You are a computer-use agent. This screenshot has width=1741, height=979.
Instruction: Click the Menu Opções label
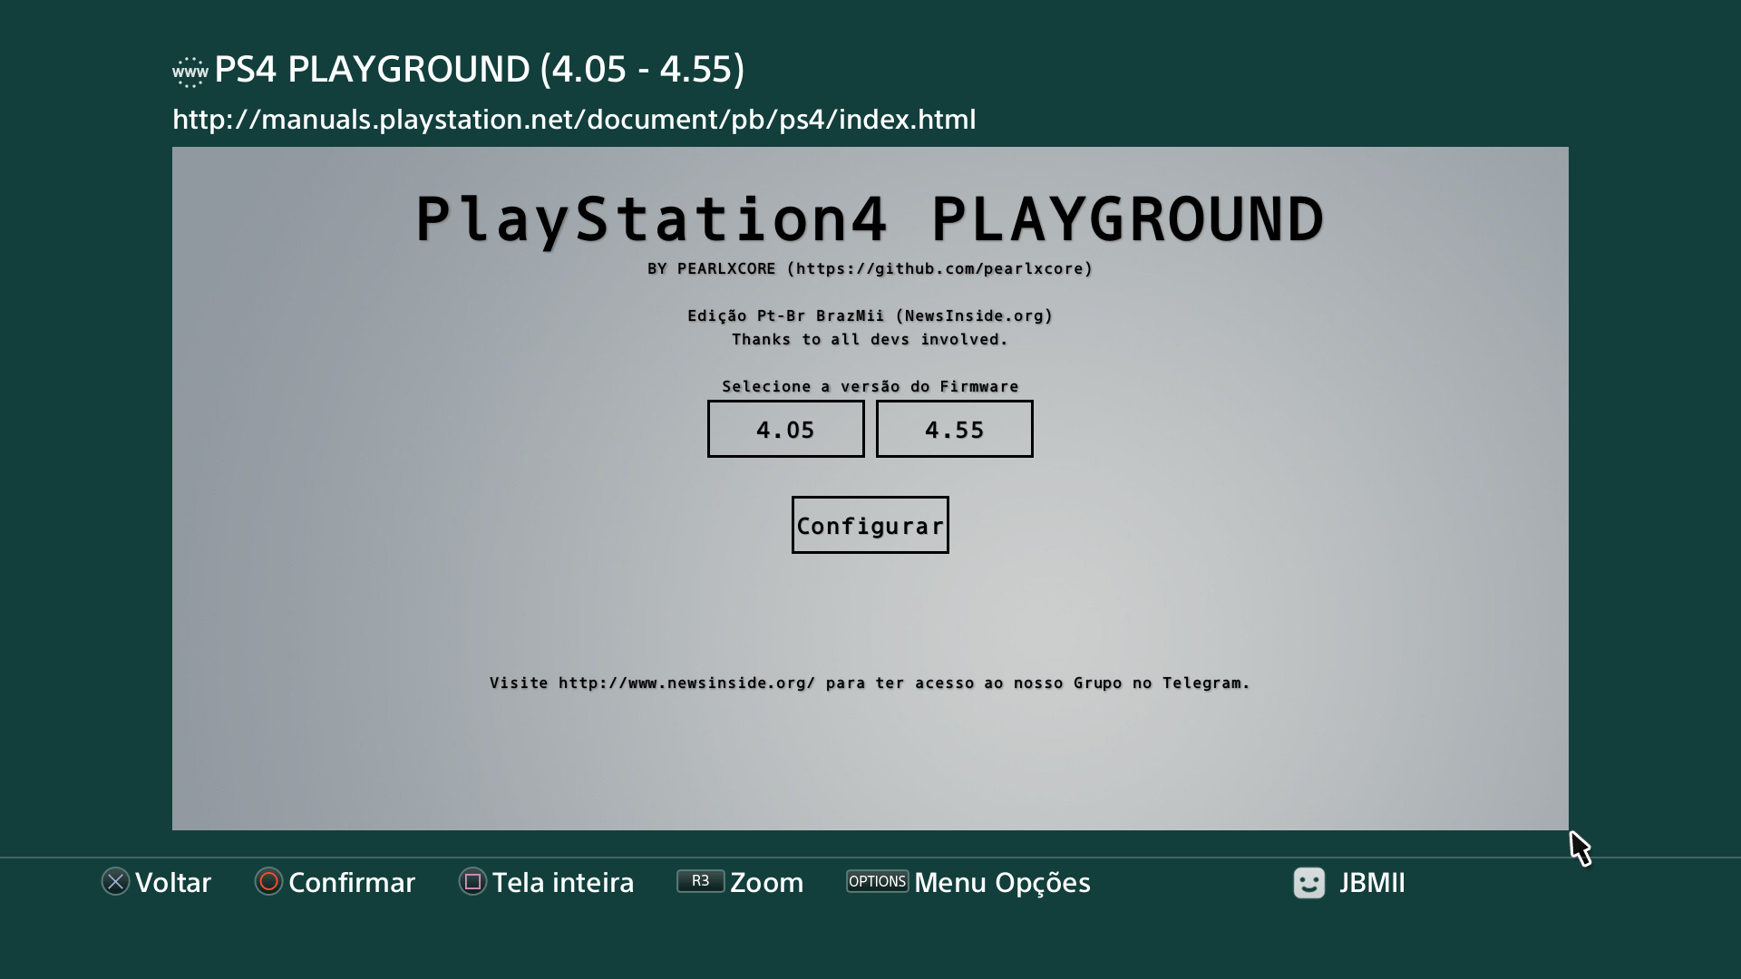point(1002,882)
